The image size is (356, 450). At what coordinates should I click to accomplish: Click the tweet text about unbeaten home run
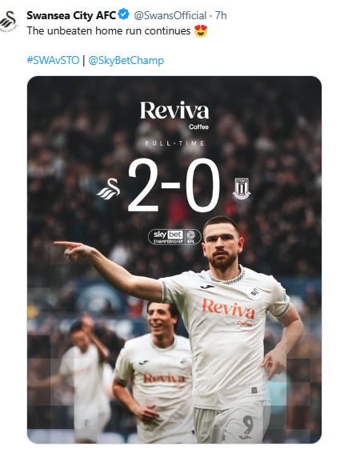point(109,30)
